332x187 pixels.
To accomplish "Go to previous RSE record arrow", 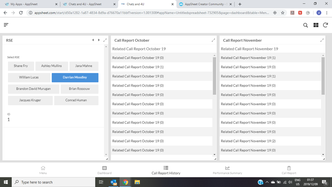I will (x=93, y=40).
